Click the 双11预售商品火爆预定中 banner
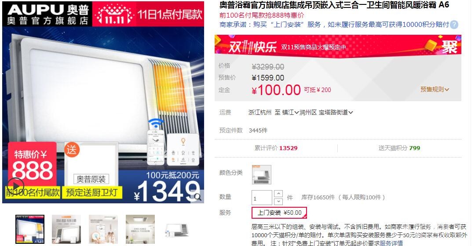 click(314, 47)
